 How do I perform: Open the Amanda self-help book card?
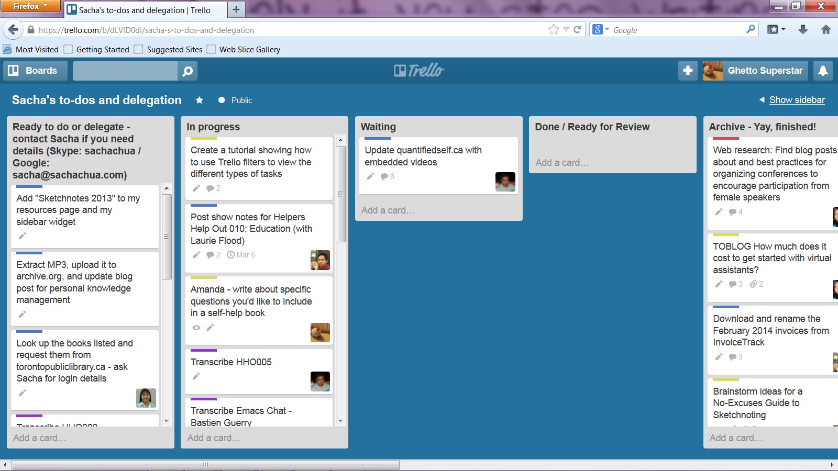[x=259, y=310]
